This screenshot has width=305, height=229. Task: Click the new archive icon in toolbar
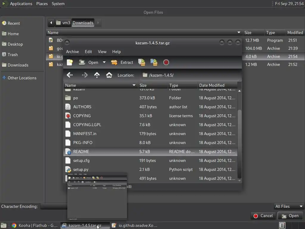[x=70, y=63]
